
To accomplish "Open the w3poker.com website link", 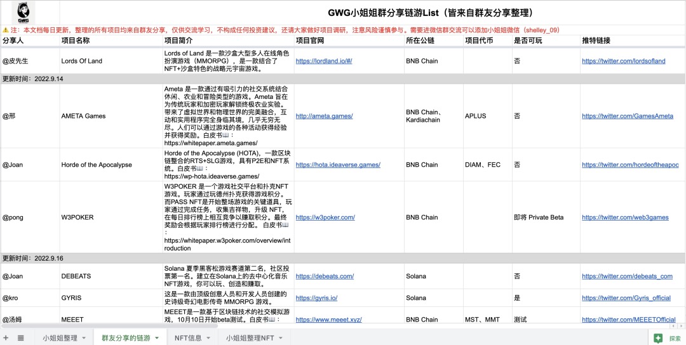I will point(325,217).
